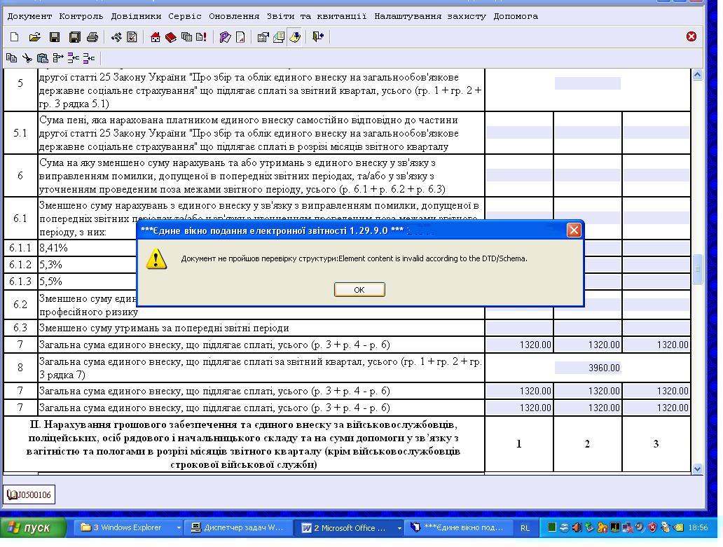This screenshot has height=547, width=723.
Task: Click the speaker volume icon in system tray
Action: click(577, 527)
